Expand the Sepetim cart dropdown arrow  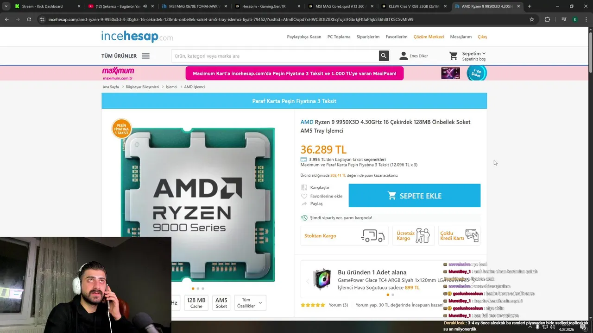point(484,54)
